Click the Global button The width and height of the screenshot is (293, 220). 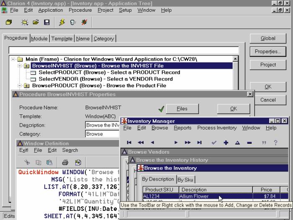(x=268, y=39)
